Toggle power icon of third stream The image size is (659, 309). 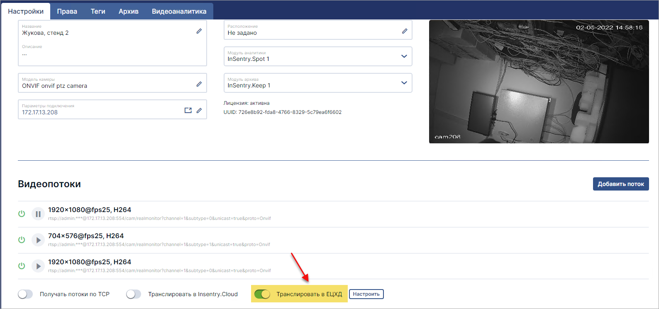coord(22,266)
